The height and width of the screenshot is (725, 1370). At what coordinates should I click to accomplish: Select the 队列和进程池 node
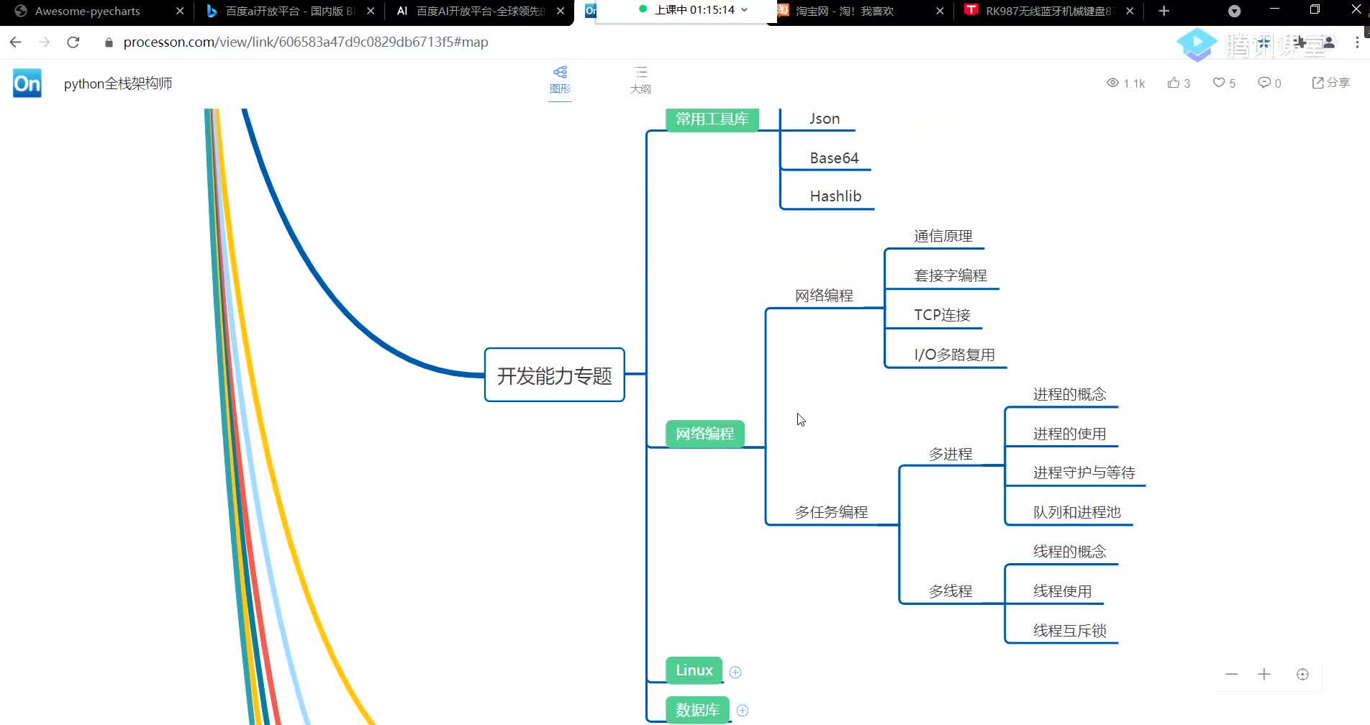pyautogui.click(x=1076, y=512)
